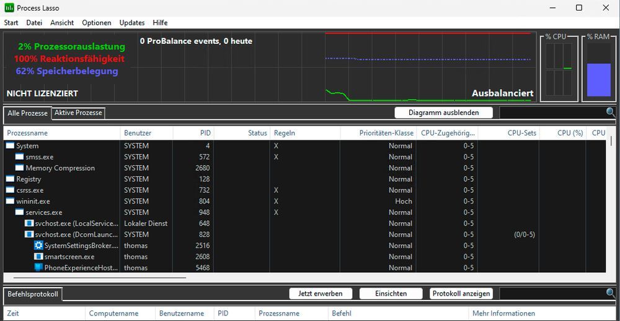Click the process search magnifier icon
This screenshot has width=620, height=321.
coord(611,113)
